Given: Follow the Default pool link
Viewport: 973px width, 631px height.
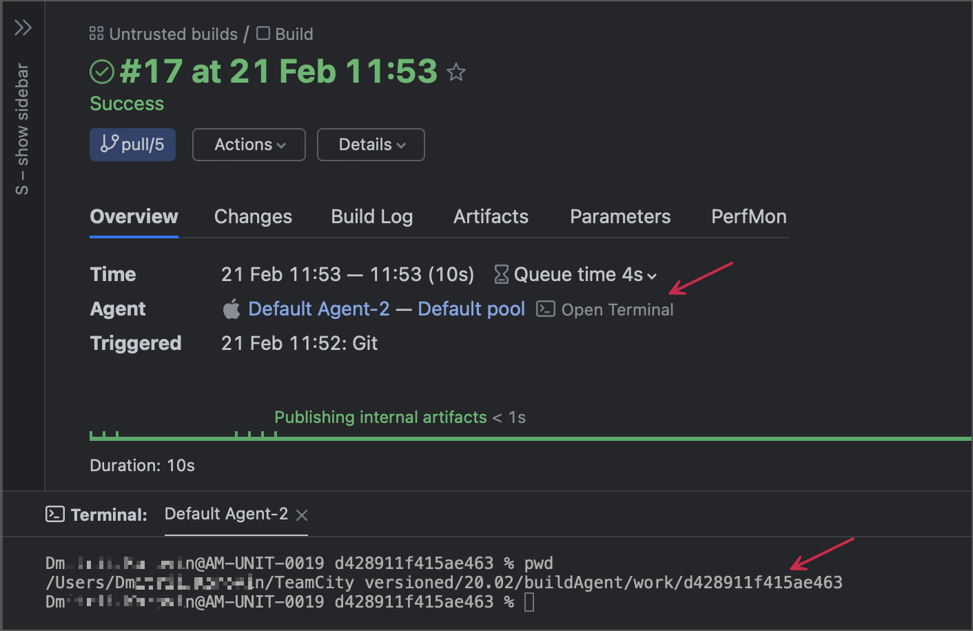Looking at the screenshot, I should 471,309.
